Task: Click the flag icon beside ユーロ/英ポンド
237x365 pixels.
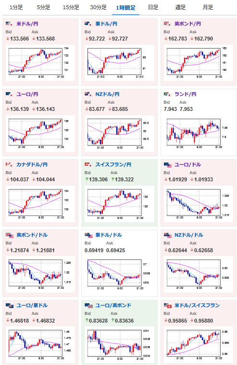Action: point(89,305)
